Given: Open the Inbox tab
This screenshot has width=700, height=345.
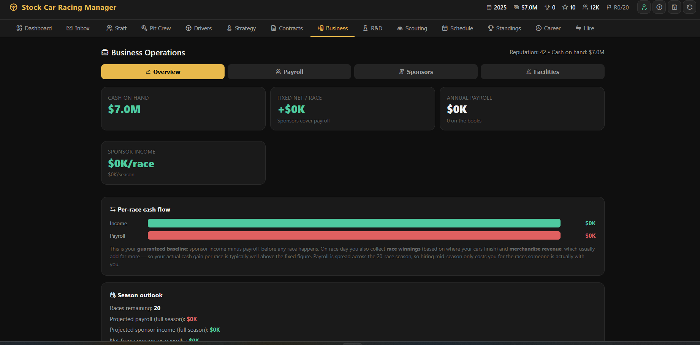Looking at the screenshot, I should click(x=78, y=28).
